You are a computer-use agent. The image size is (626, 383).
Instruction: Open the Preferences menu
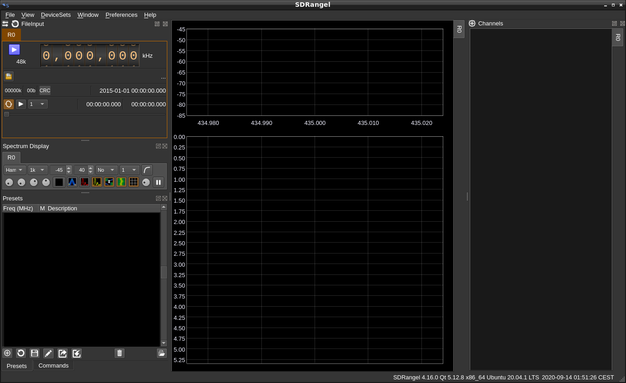[121, 15]
